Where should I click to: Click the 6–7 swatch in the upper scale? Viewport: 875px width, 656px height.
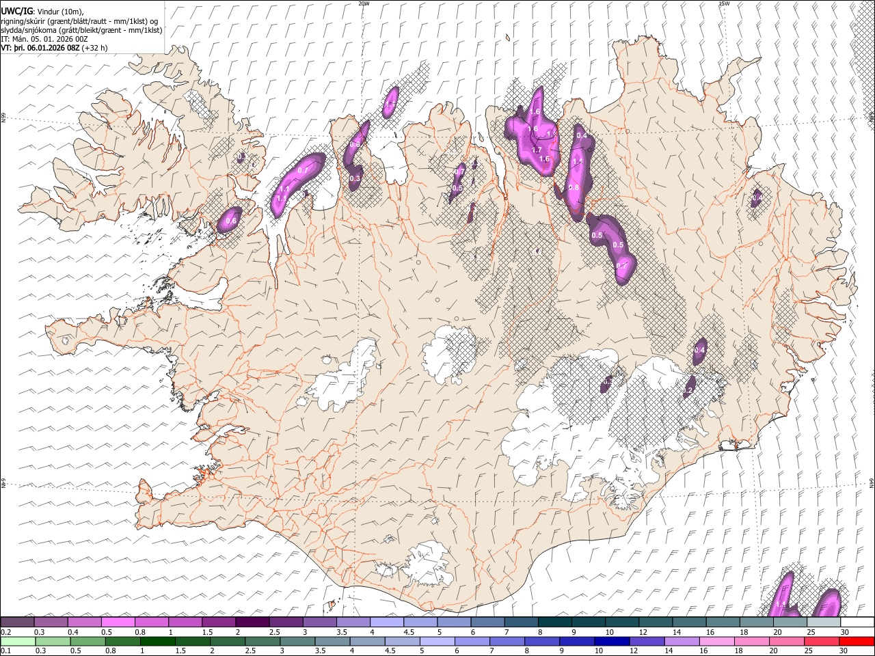487,622
